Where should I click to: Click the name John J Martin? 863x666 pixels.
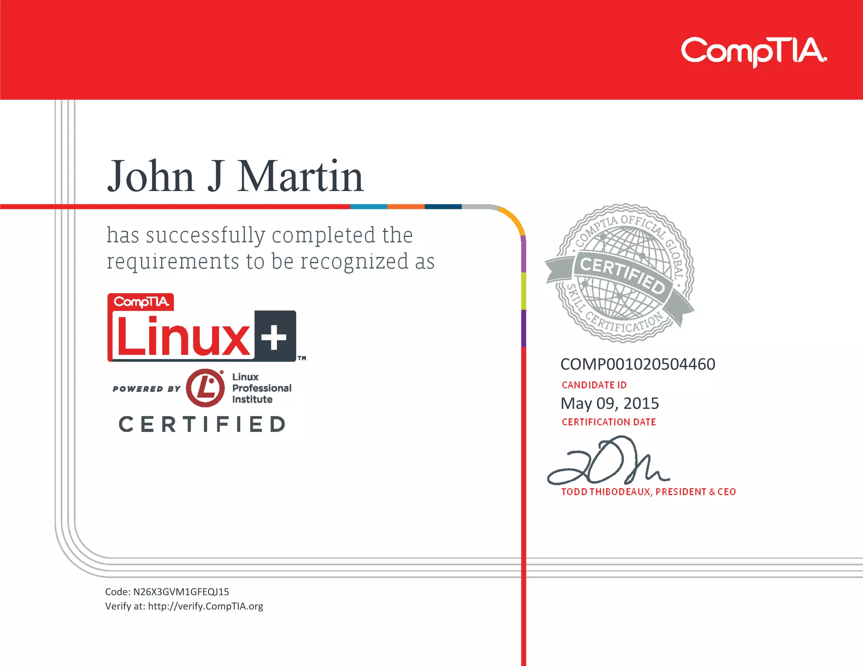point(235,177)
